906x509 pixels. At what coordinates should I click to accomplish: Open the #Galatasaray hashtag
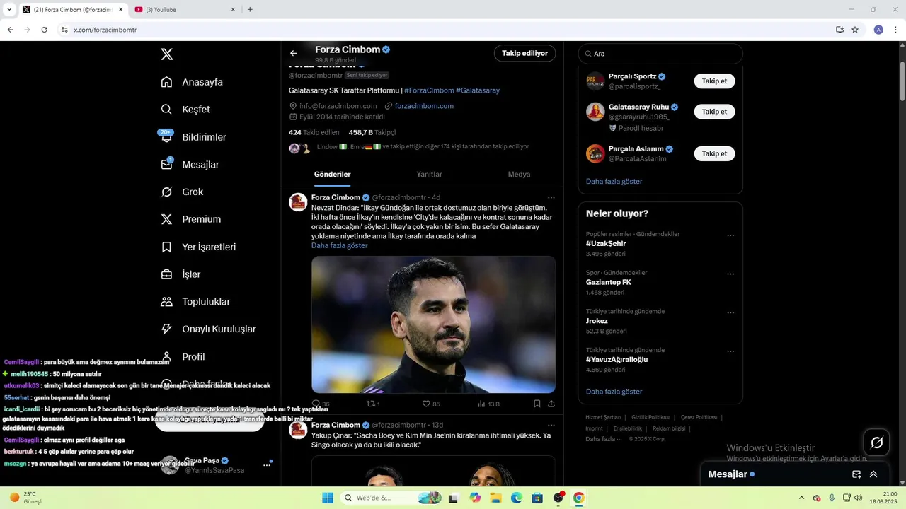click(478, 90)
